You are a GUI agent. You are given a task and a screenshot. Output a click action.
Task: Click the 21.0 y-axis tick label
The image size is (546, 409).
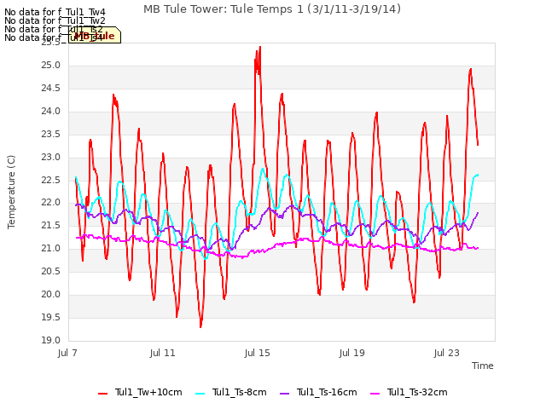pyautogui.click(x=51, y=248)
